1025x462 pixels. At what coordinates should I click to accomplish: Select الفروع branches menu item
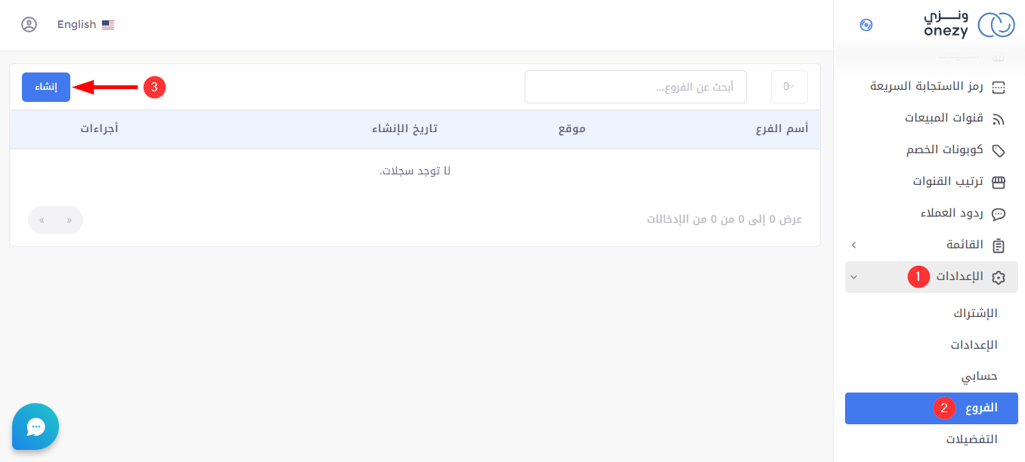click(x=931, y=408)
